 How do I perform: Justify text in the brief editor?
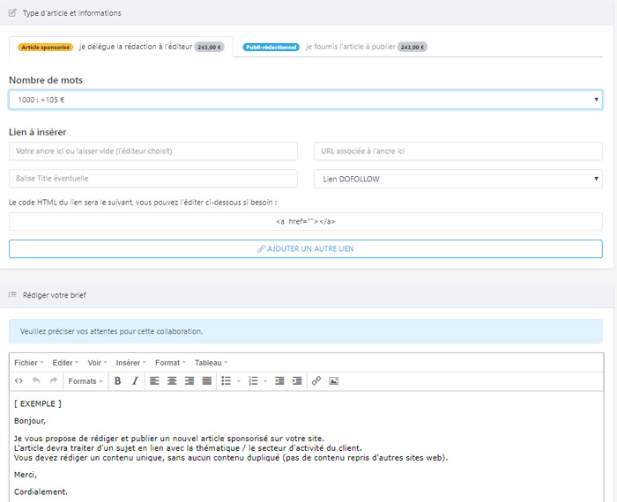[207, 380]
